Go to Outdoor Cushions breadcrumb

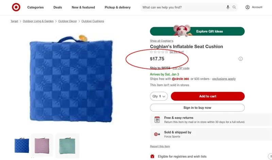tap(93, 21)
